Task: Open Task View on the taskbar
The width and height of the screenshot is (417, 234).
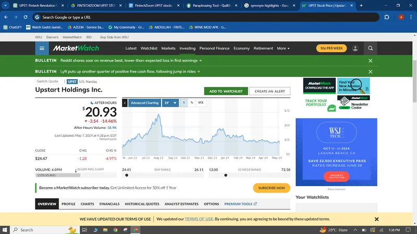Action: point(84,230)
